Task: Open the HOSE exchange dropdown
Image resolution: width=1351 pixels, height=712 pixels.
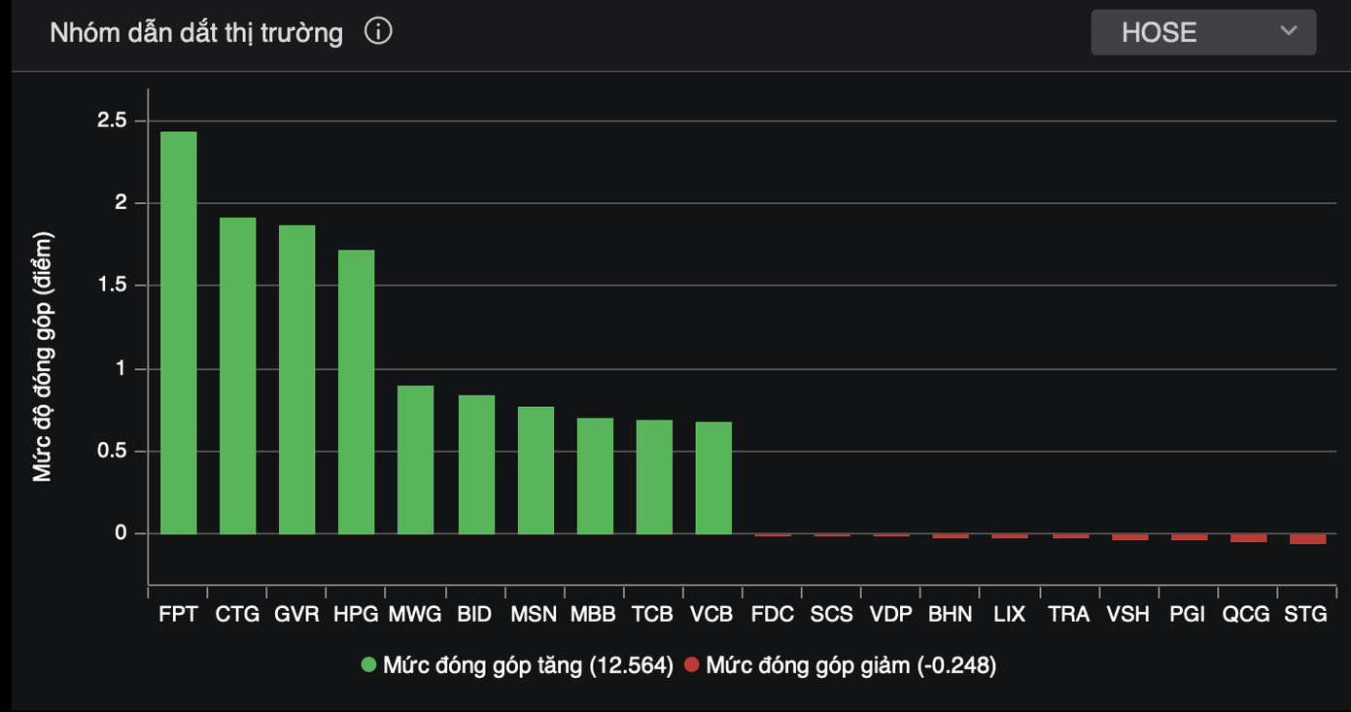Action: [x=1202, y=32]
